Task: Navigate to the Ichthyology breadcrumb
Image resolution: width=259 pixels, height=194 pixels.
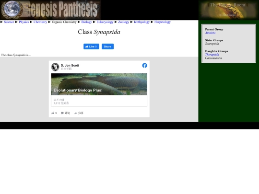Action: (x=141, y=22)
